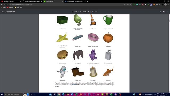Show hidden system tray icons
The width and height of the screenshot is (170, 96).
tap(155, 94)
